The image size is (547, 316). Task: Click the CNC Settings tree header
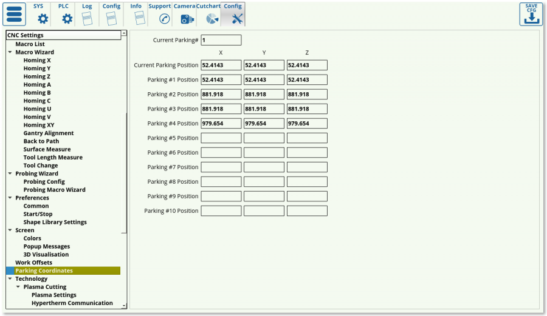coord(63,35)
